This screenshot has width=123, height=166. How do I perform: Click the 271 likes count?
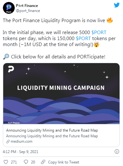coord(14,162)
